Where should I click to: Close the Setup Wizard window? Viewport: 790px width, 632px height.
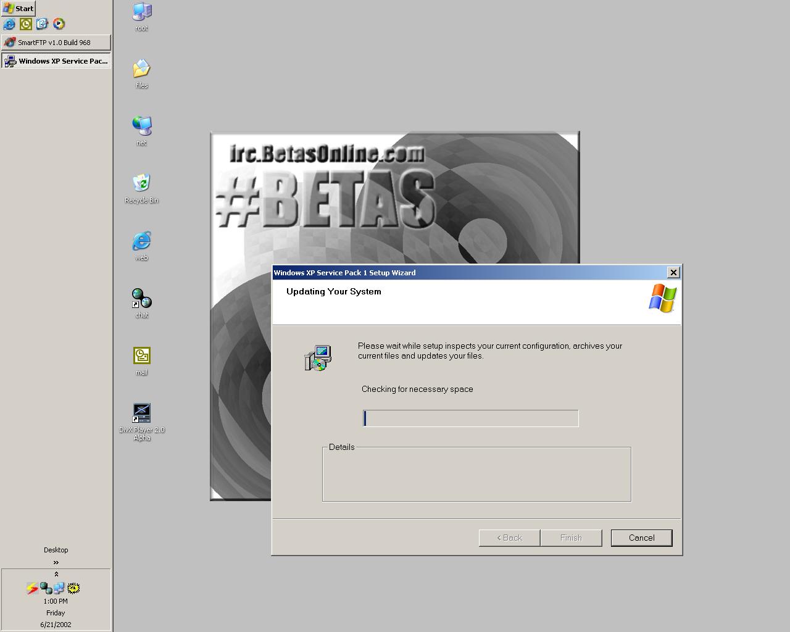click(673, 272)
